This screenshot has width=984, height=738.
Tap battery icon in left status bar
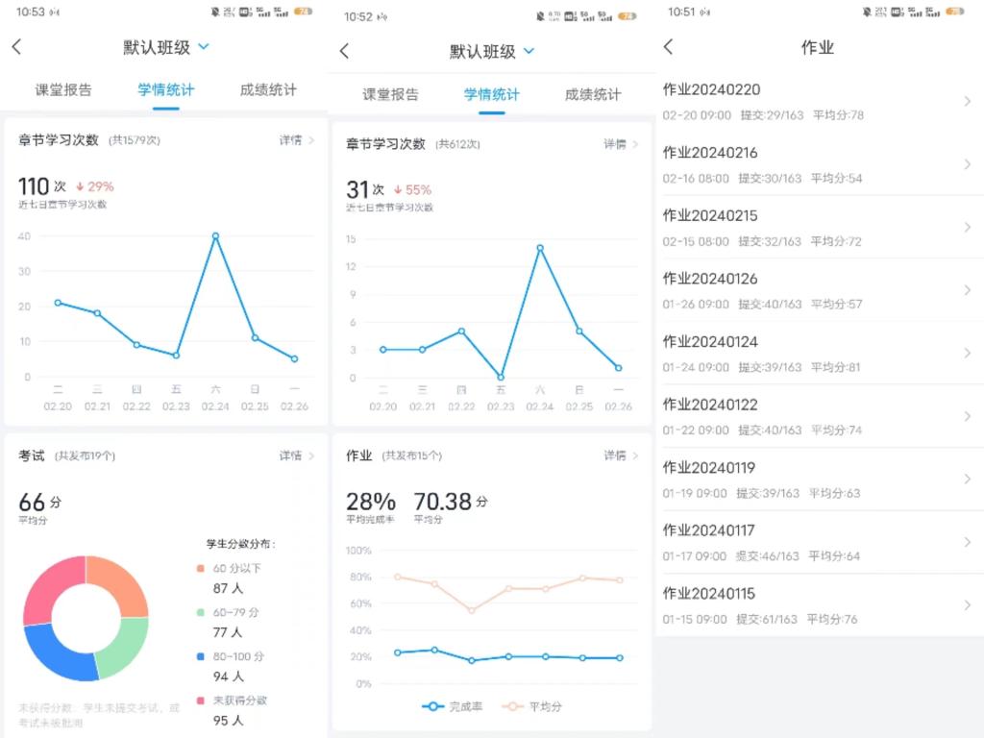[303, 12]
